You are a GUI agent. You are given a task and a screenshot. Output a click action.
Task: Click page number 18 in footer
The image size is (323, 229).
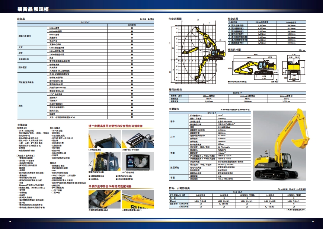[x=10, y=222]
